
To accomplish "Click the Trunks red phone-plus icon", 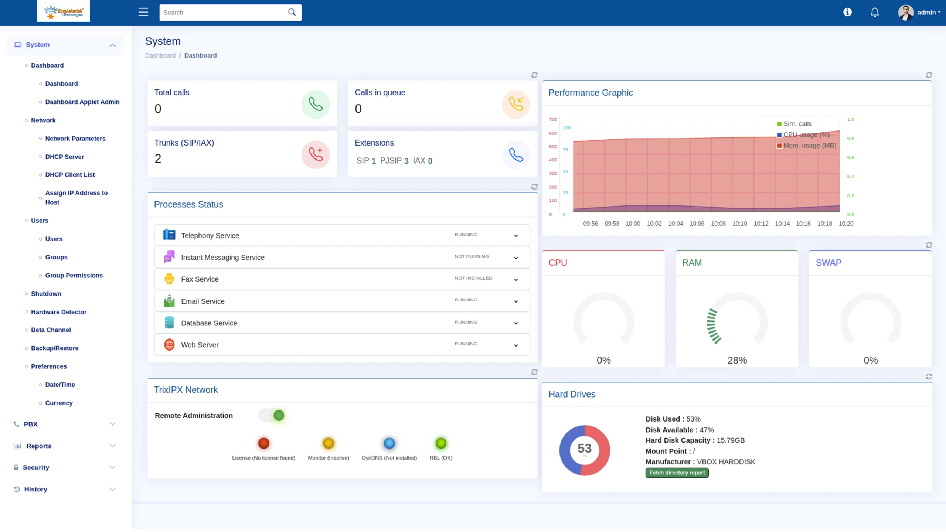I will coord(316,155).
